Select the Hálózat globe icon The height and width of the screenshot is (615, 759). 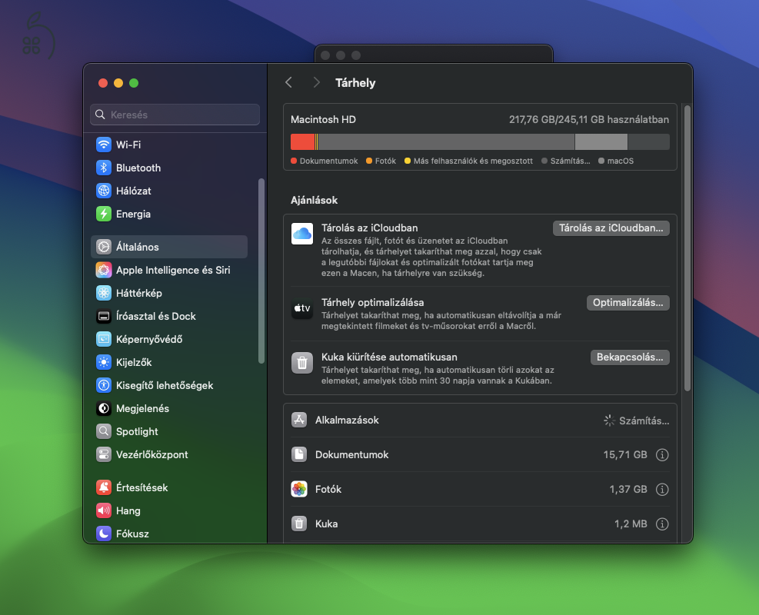(104, 191)
